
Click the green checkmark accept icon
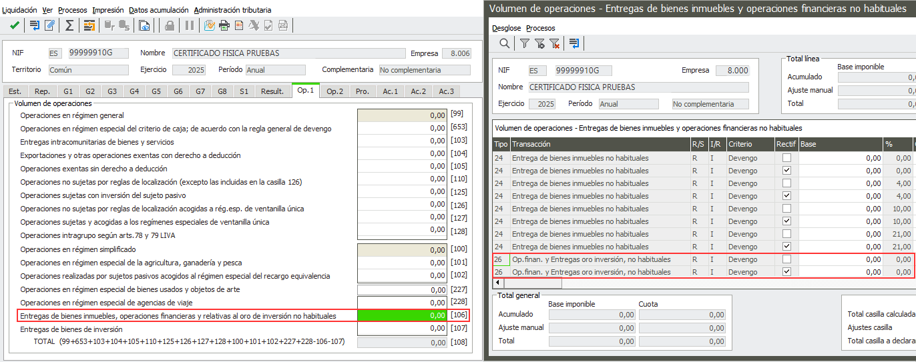pyautogui.click(x=14, y=25)
